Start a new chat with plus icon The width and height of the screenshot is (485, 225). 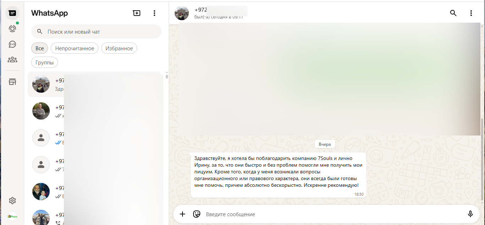pyautogui.click(x=137, y=13)
